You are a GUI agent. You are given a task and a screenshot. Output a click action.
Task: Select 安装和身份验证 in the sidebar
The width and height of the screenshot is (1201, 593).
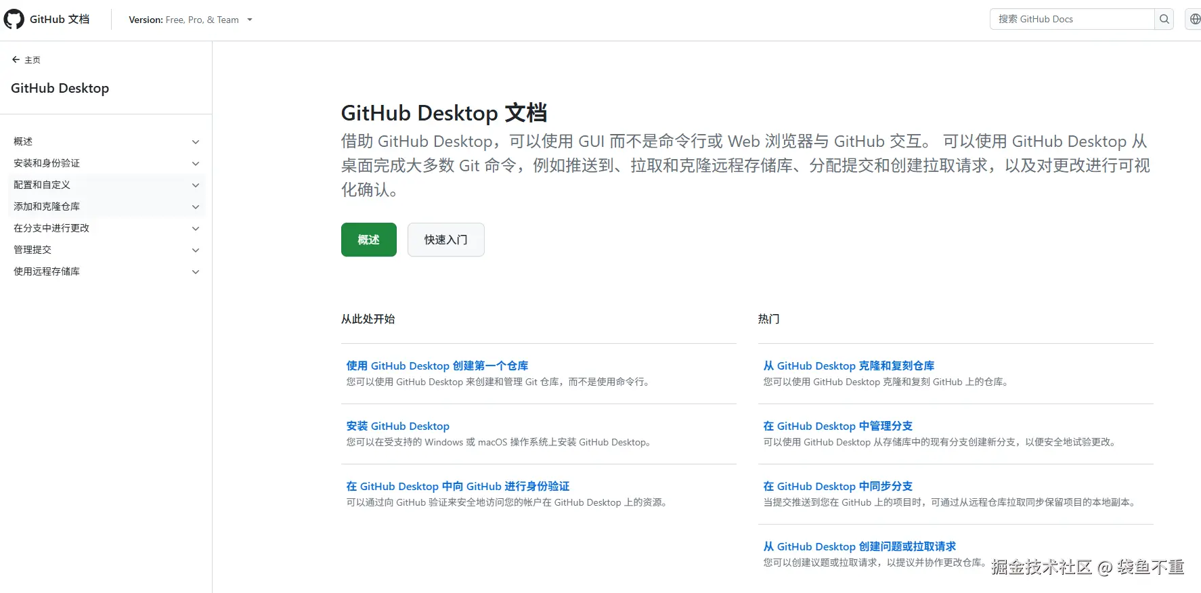pos(47,163)
